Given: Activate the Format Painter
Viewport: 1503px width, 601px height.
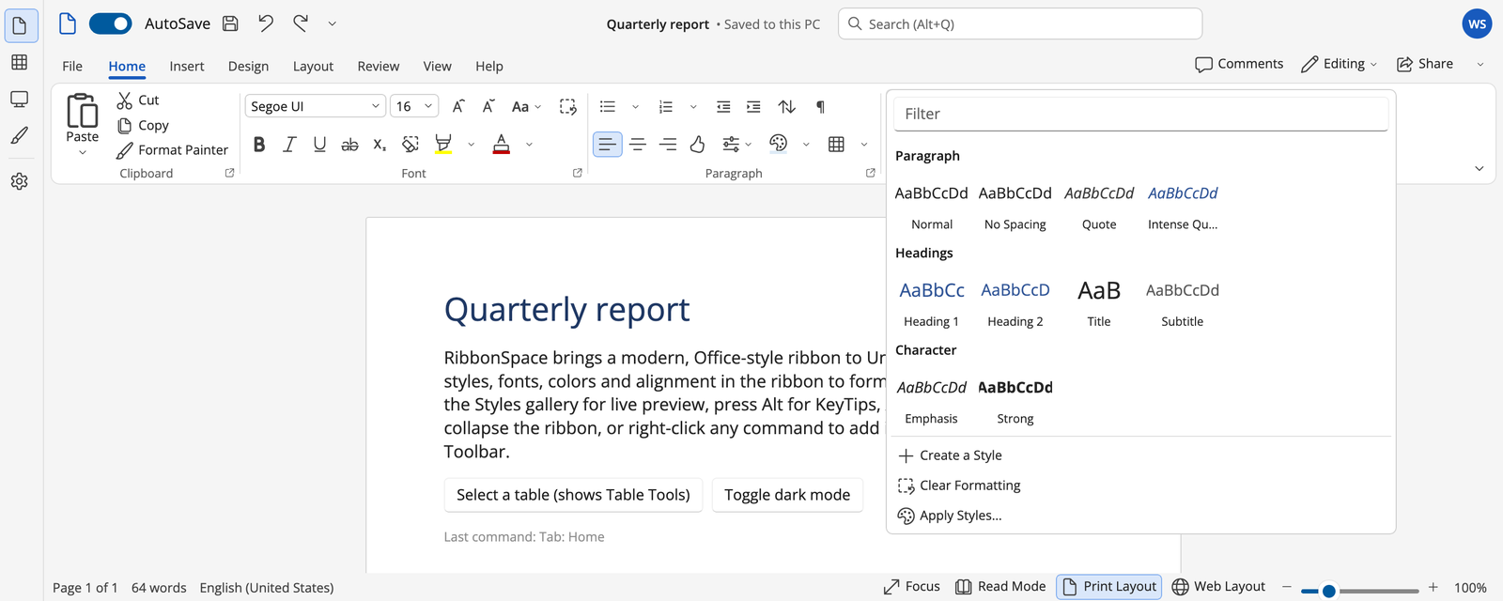Looking at the screenshot, I should (172, 150).
